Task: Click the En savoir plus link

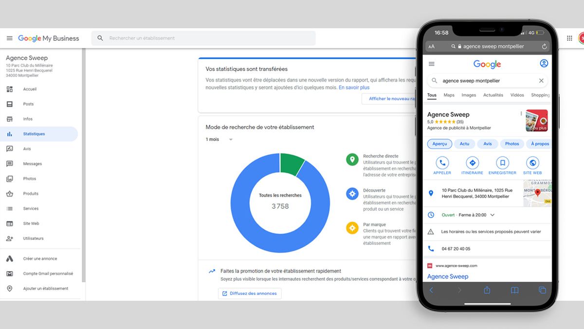Action: (354, 88)
